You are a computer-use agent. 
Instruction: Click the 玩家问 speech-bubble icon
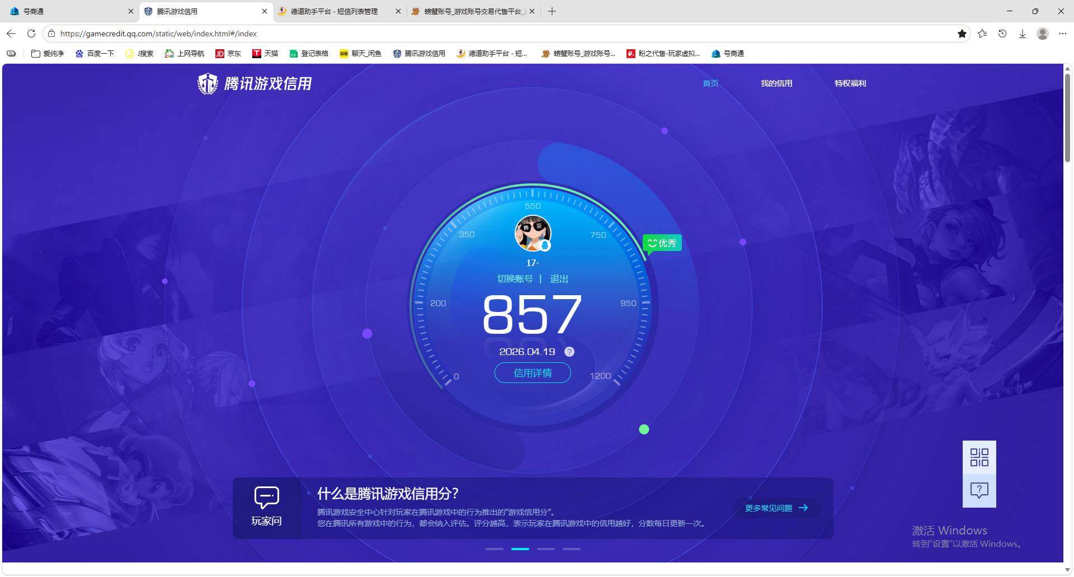click(266, 496)
